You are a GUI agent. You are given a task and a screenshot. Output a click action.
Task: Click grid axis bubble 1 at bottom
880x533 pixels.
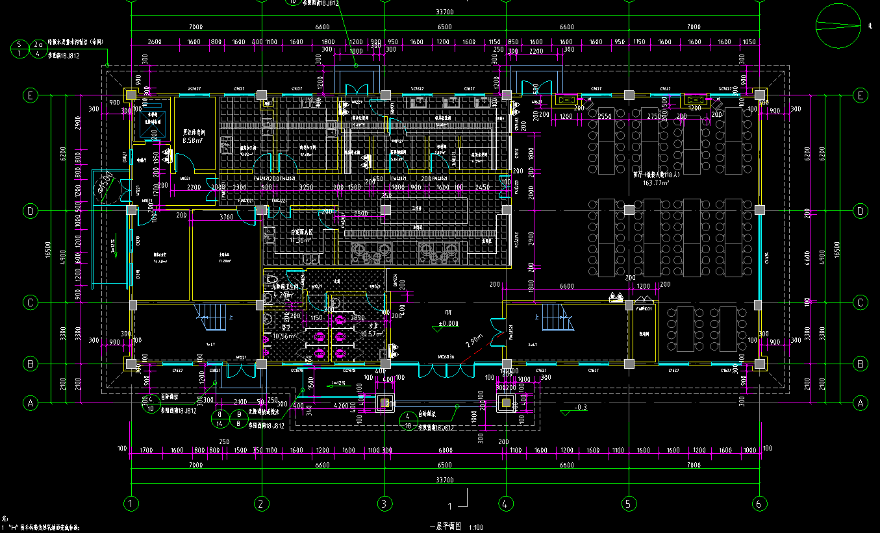(131, 503)
